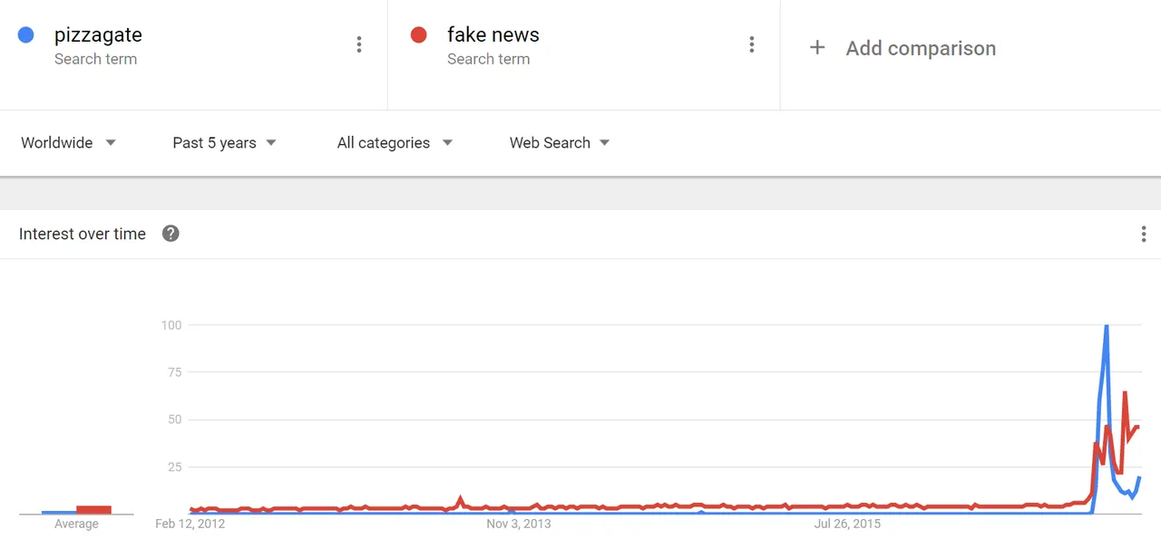
Task: Click the blue pizzagate color dot
Action: [26, 35]
